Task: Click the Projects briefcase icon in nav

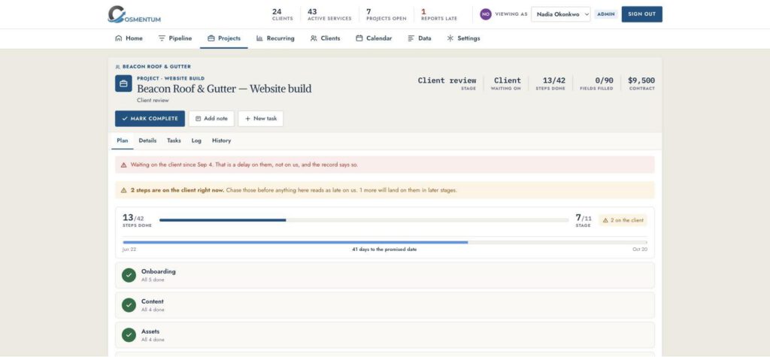Action: tap(211, 38)
